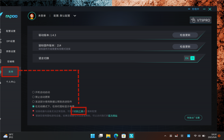This screenshot has height=140, width=224.
Task: Open File Explorer from the taskbar
Action: point(108,136)
